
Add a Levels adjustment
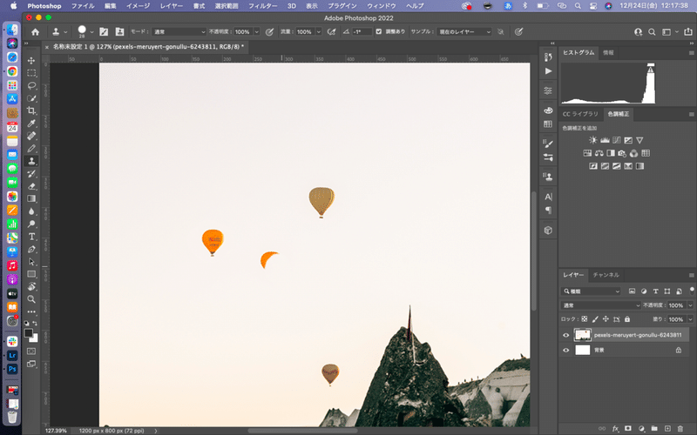click(x=605, y=140)
